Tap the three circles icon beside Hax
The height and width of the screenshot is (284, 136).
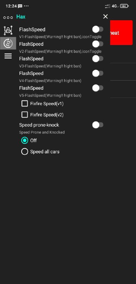click(8, 17)
